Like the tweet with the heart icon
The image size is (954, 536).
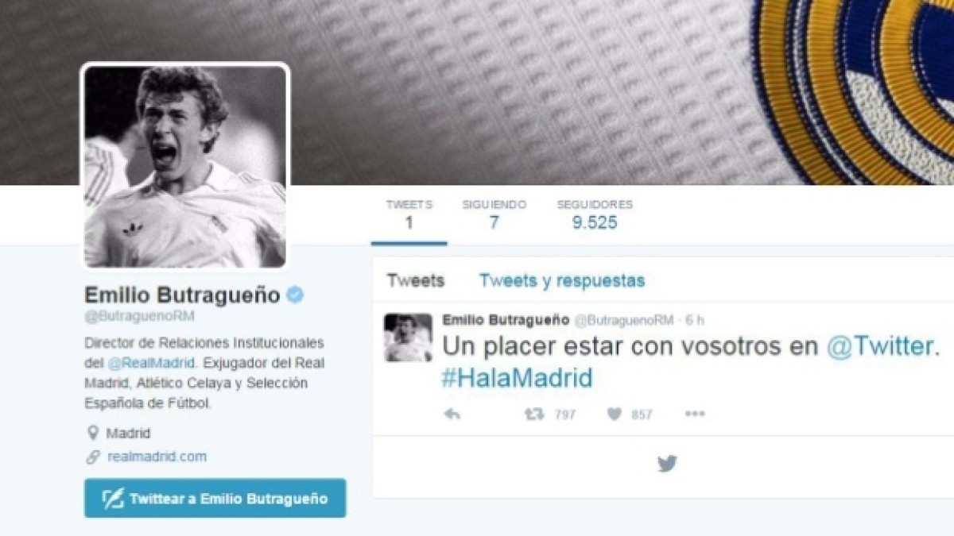[614, 414]
